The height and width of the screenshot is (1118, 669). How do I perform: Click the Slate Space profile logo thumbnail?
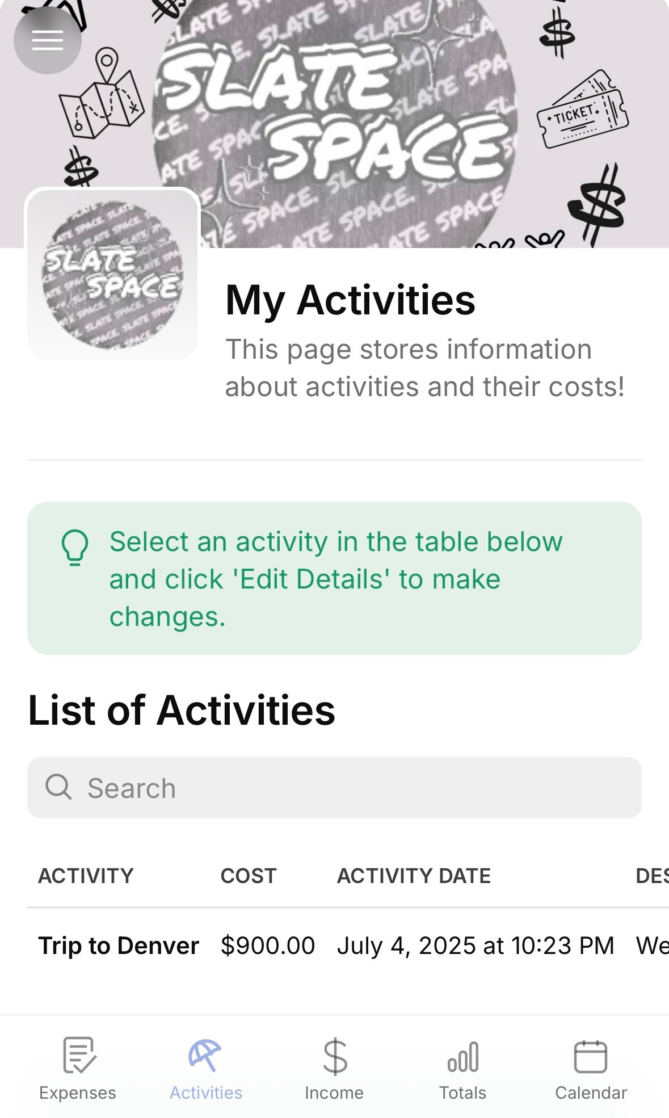coord(112,275)
